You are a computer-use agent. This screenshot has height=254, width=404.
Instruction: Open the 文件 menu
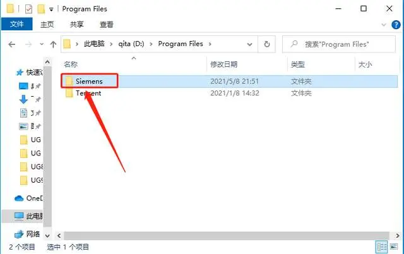click(17, 24)
